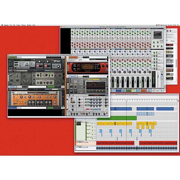The width and height of the screenshot is (180, 180).
Task: Click the Bass Drop track device thumbnail
Action: click(x=79, y=124)
